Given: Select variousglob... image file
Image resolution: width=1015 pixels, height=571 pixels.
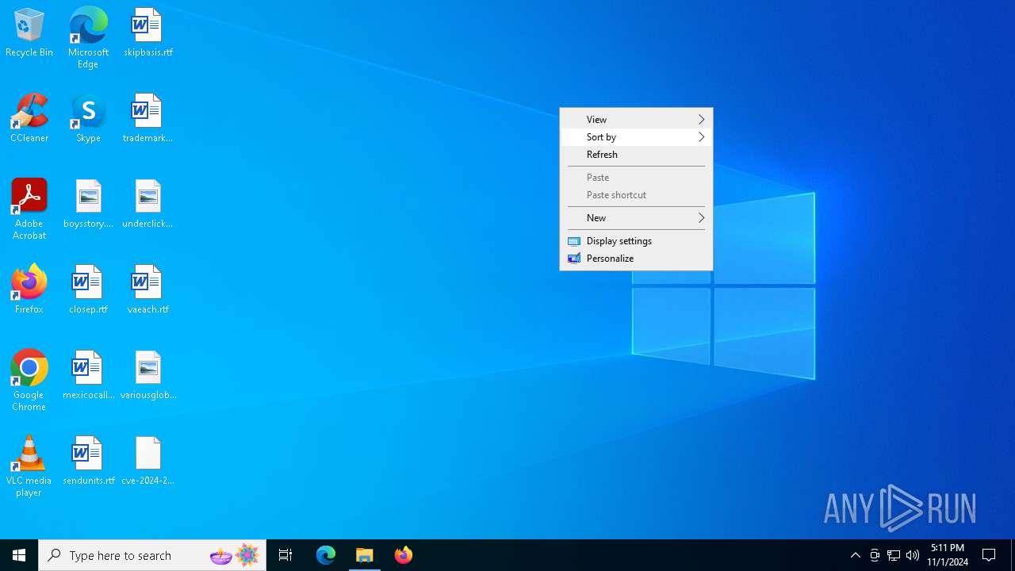Looking at the screenshot, I should pyautogui.click(x=147, y=376).
